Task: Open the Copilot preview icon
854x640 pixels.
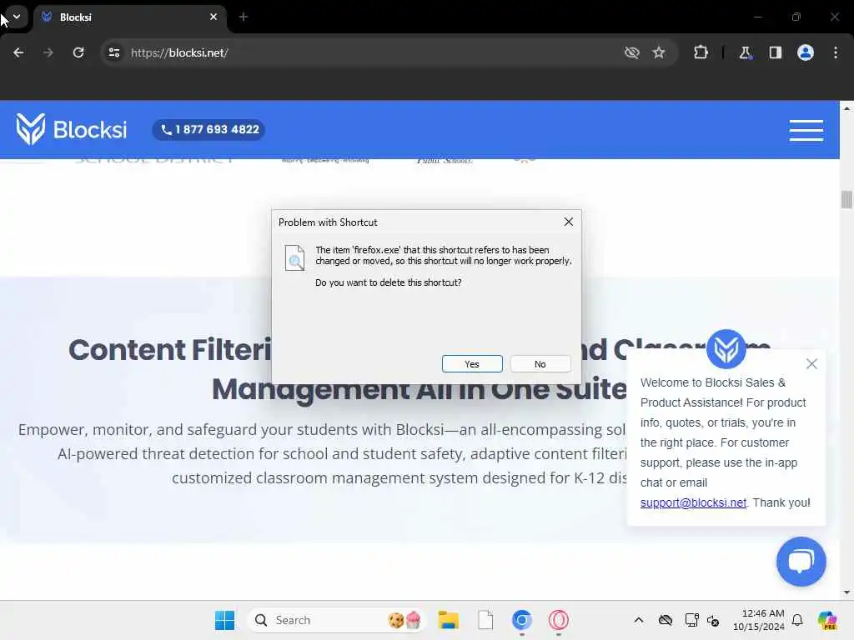Action: [x=827, y=620]
